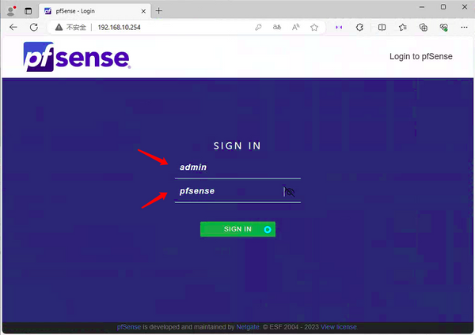The image size is (475, 335).
Task: Toggle split screen view icon
Action: click(382, 27)
